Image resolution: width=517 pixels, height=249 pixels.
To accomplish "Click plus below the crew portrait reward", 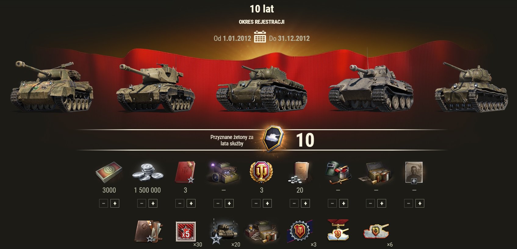I will 420,203.
